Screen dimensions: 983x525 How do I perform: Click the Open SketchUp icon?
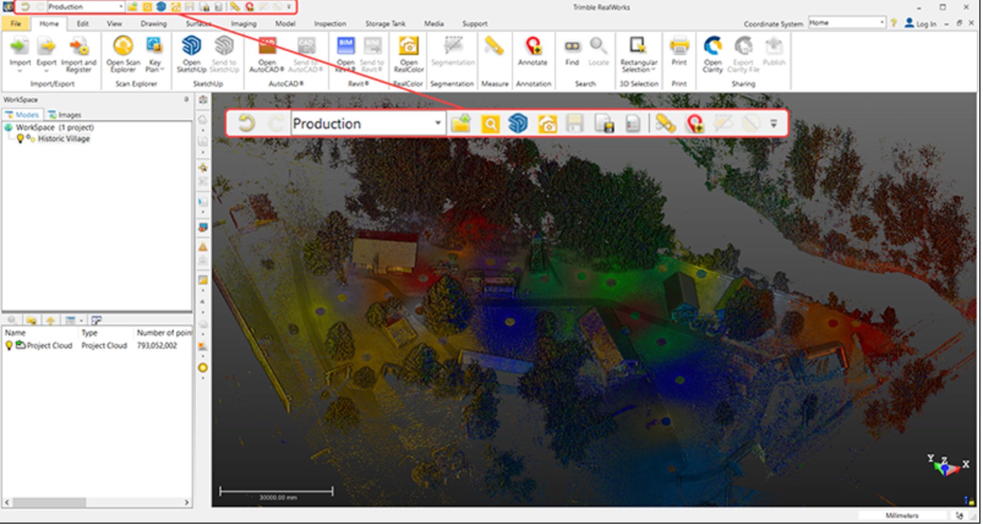pos(191,47)
